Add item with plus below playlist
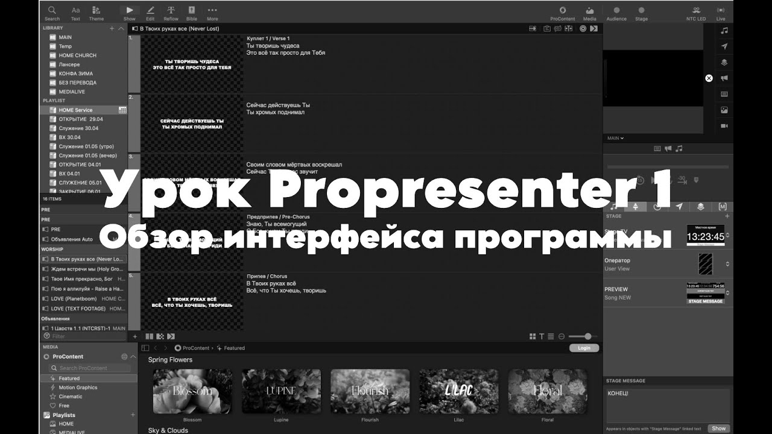Viewport: 772px width, 434px height. click(134, 336)
